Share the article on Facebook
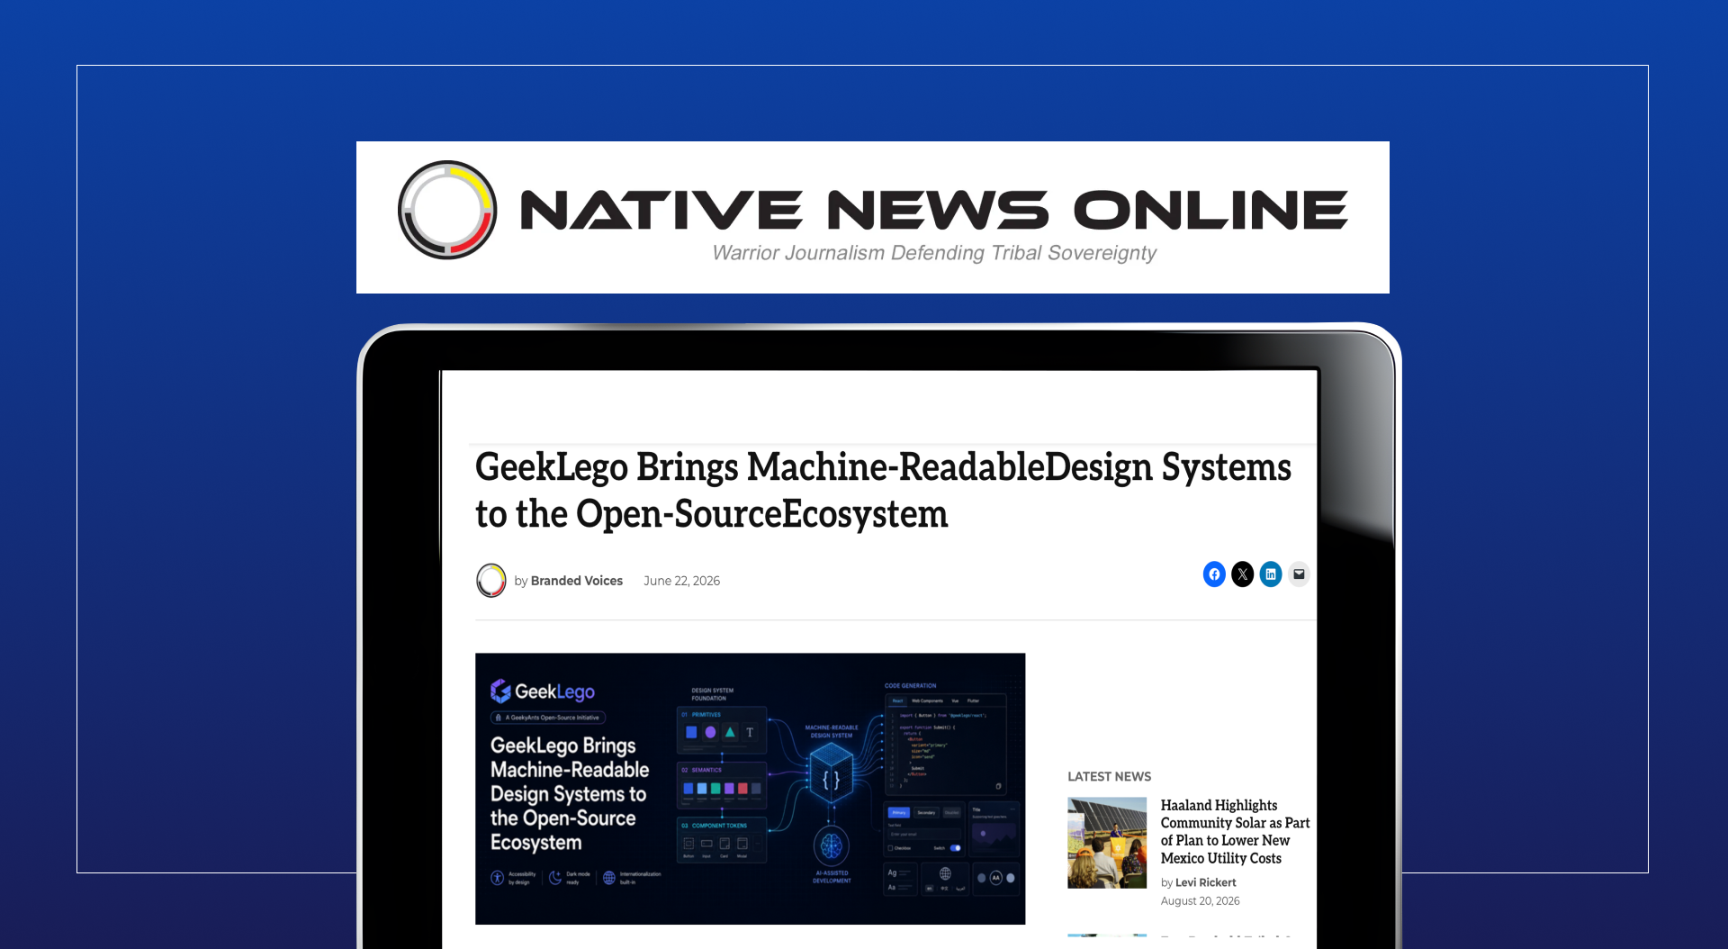This screenshot has width=1728, height=949. click(1214, 574)
